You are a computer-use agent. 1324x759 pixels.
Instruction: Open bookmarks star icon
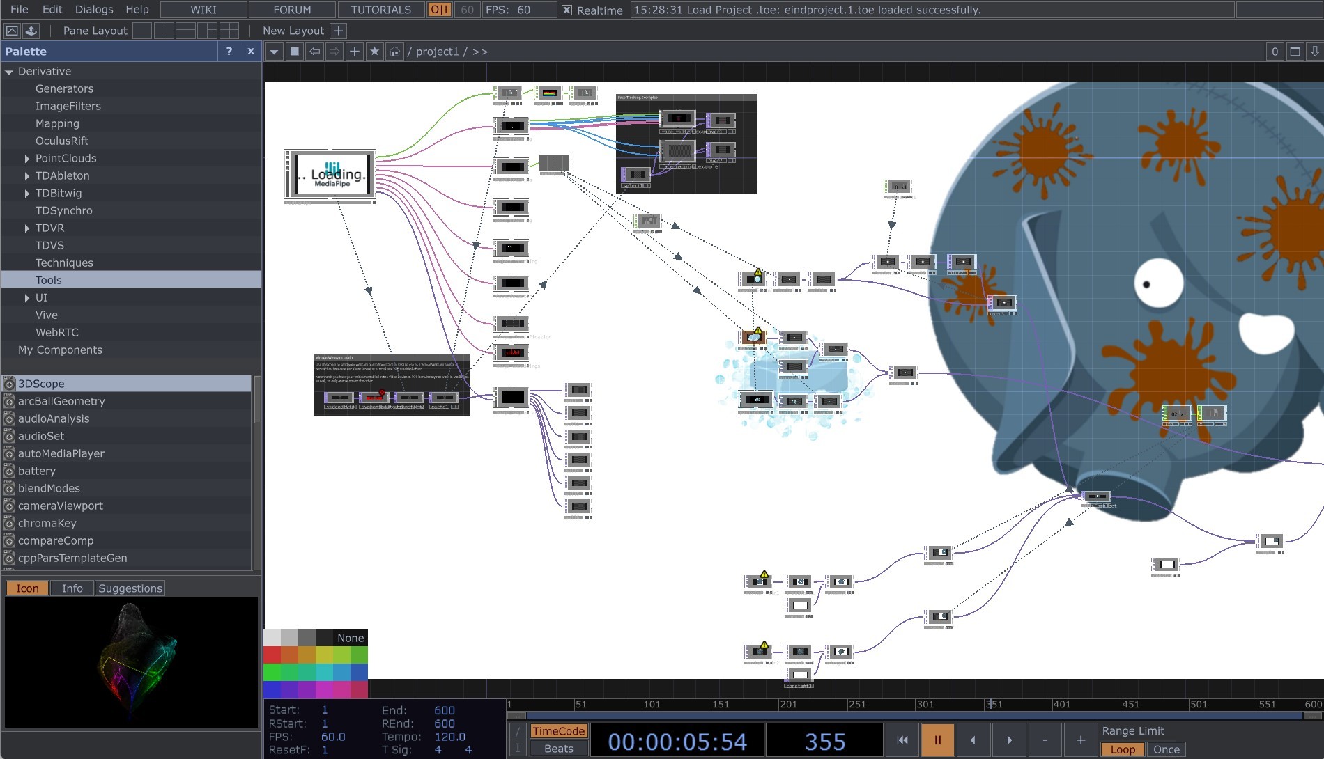tap(375, 52)
